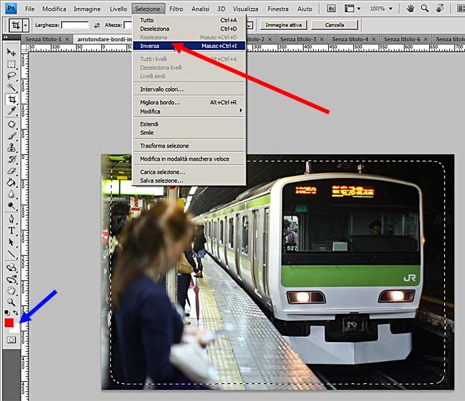Select the Eyedropper tool
Viewport: 465px width, 401px height.
11,111
